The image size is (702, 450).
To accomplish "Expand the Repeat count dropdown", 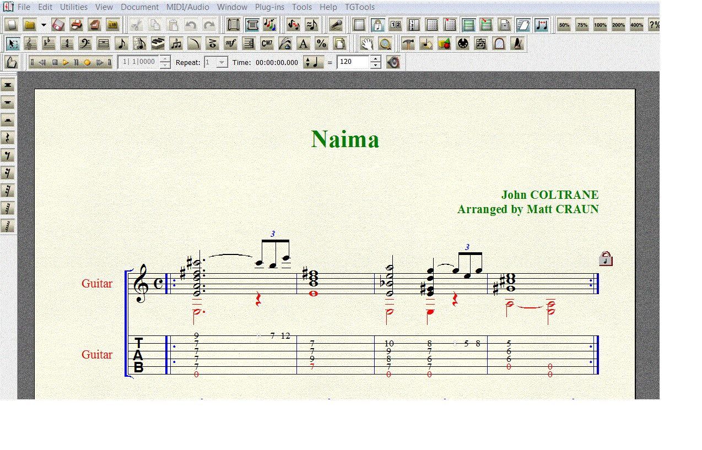I will (x=222, y=62).
